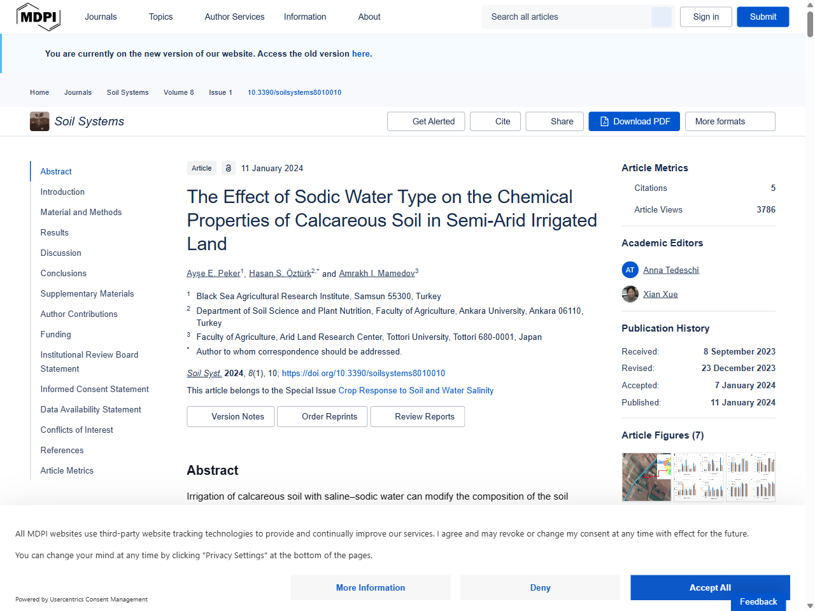Click the search button in search bar

click(661, 17)
